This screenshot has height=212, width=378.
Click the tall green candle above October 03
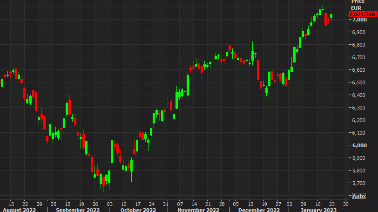tap(112, 151)
